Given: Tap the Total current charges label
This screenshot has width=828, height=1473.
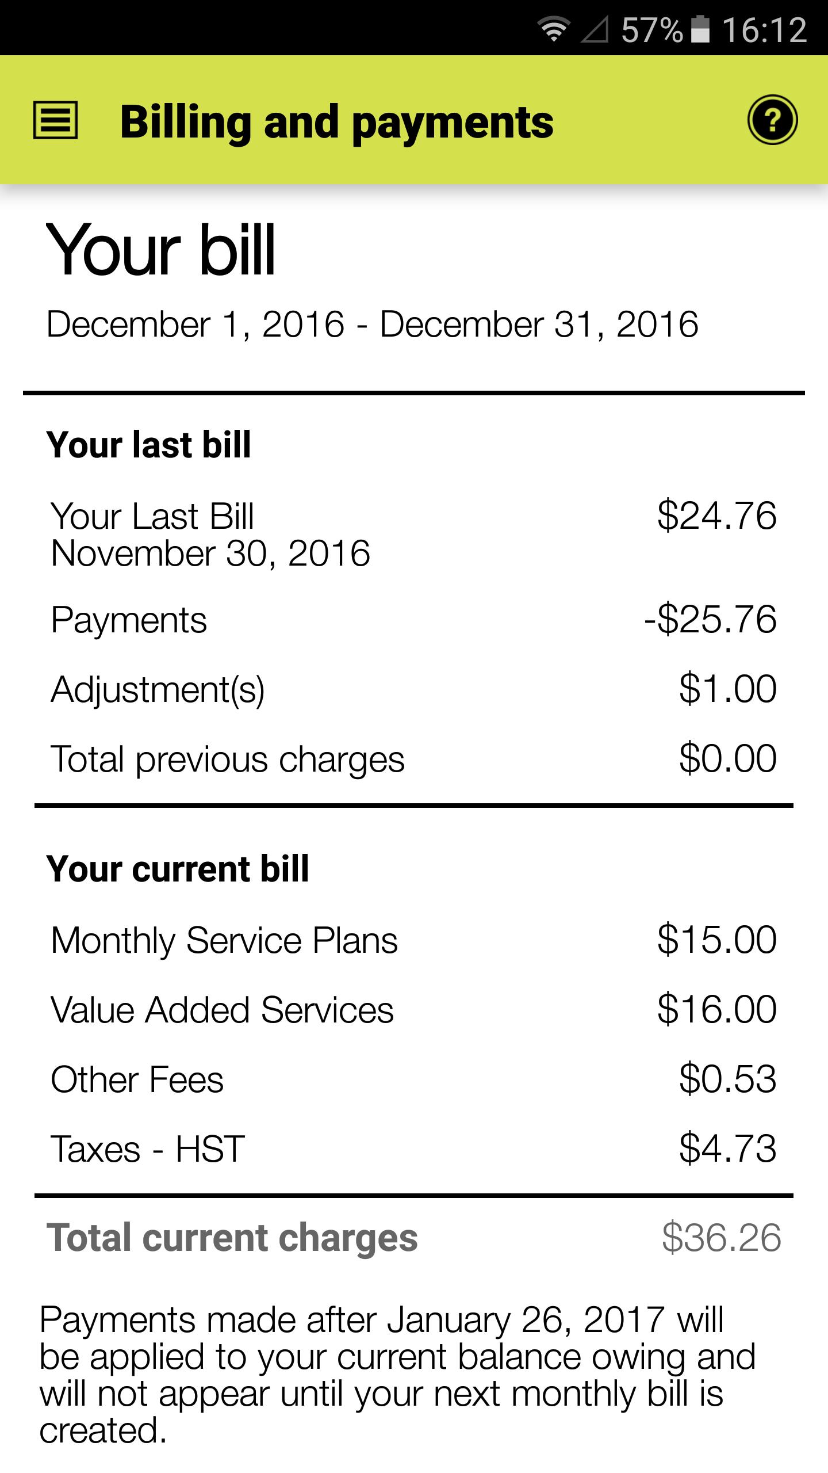Looking at the screenshot, I should pos(232,1238).
